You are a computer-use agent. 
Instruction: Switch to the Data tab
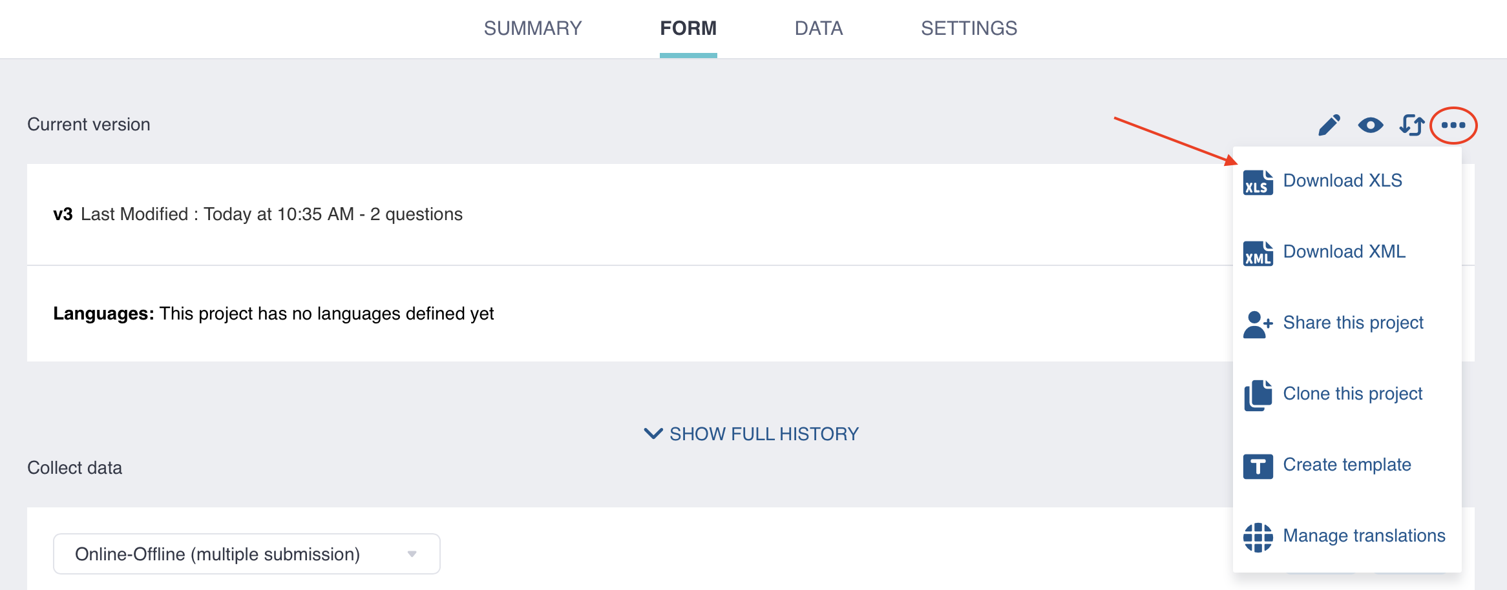(x=818, y=28)
